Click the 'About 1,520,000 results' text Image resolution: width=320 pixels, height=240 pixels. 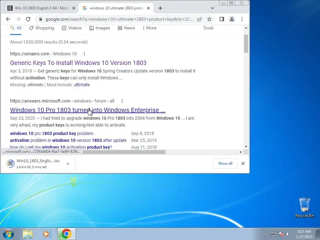point(49,42)
